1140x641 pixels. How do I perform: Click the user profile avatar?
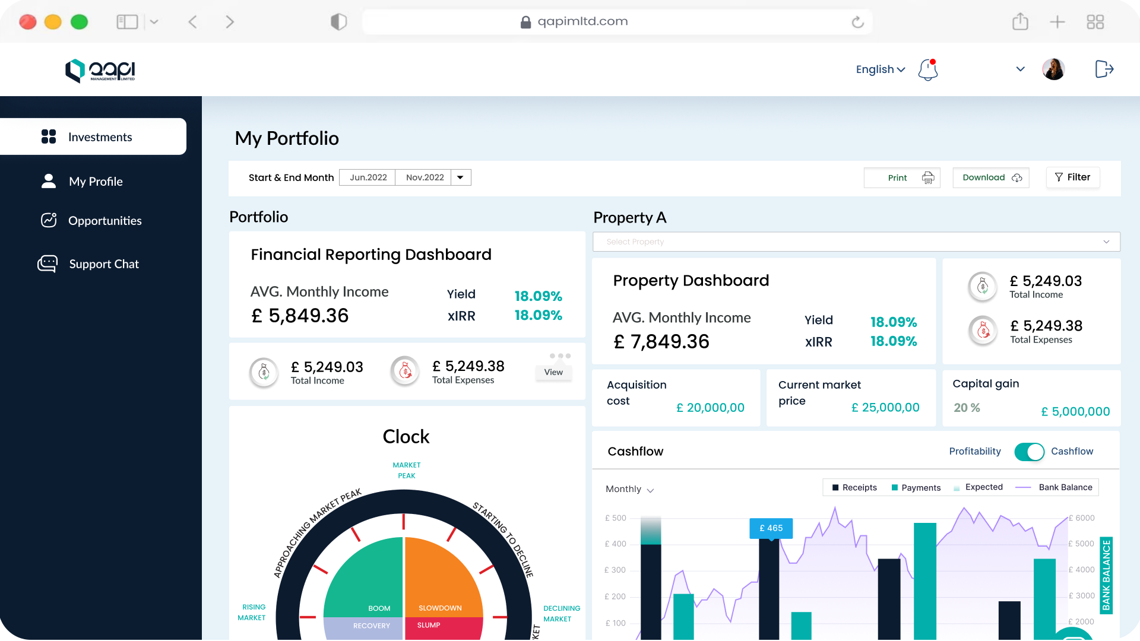coord(1053,69)
